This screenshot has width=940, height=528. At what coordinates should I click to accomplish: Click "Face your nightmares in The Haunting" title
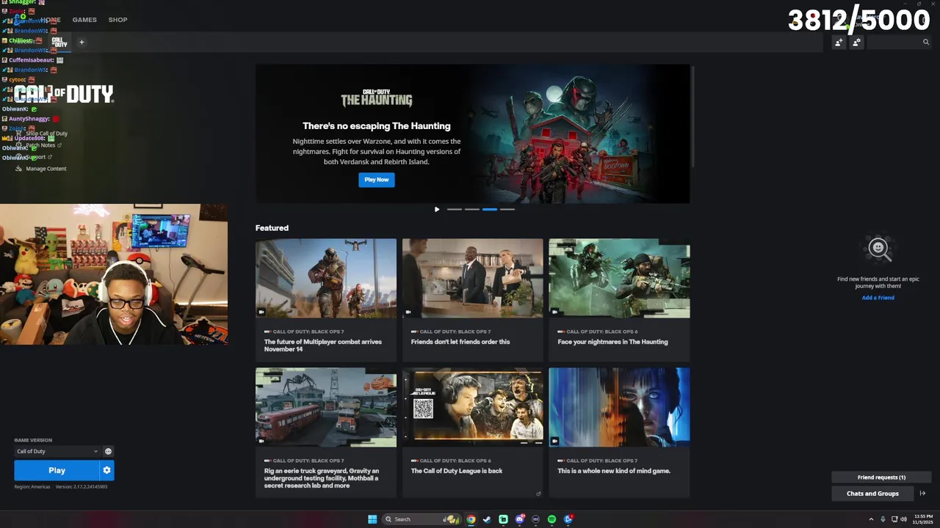[x=612, y=342]
